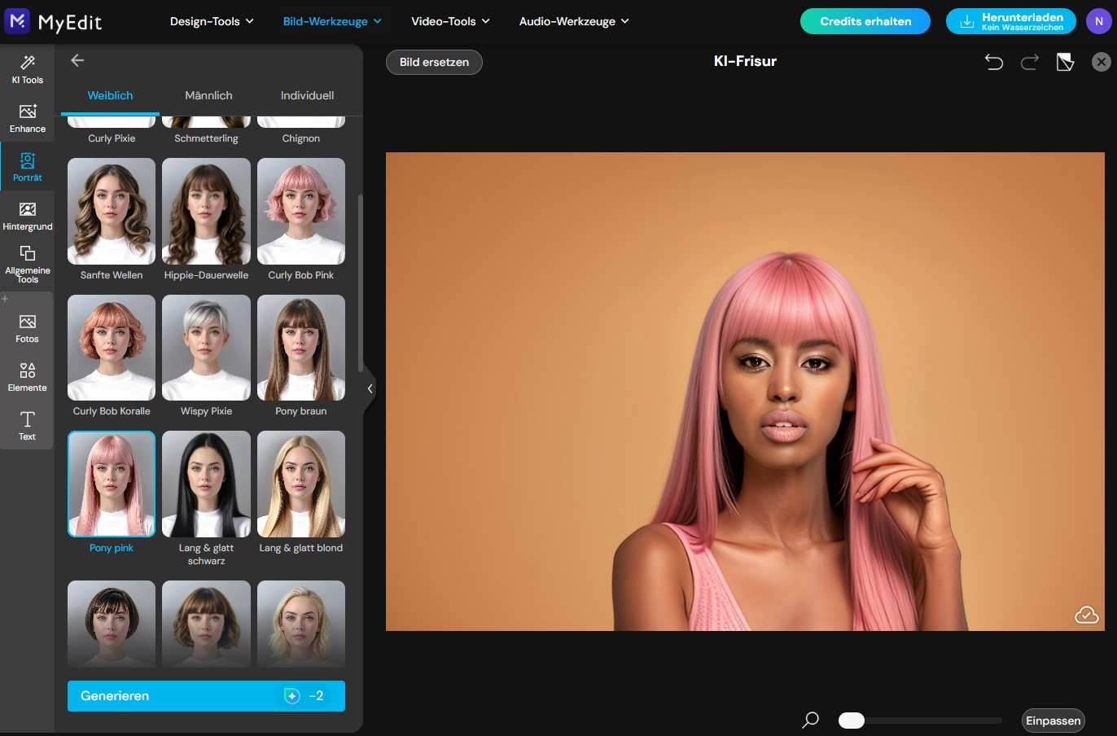Click the Schmetterling label

206,138
